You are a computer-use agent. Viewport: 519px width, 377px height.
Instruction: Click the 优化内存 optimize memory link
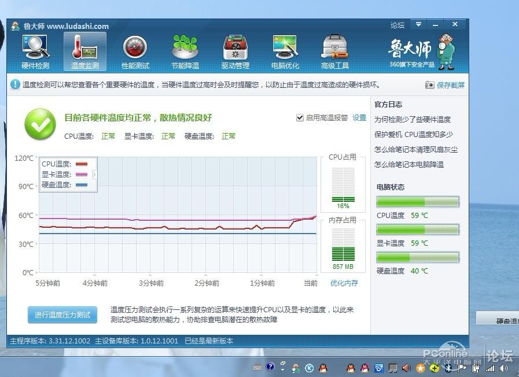click(x=344, y=283)
